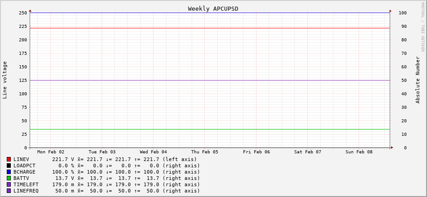Click the '(left axis)' note on LINEV row
Screen dimensions: 427x197
coord(180,159)
